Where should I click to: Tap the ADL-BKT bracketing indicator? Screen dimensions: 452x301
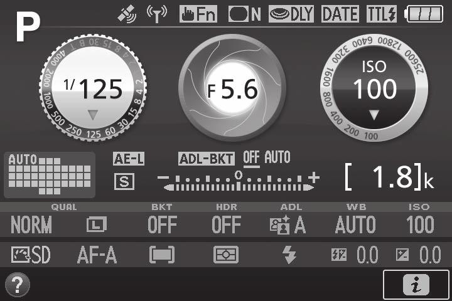tap(207, 159)
